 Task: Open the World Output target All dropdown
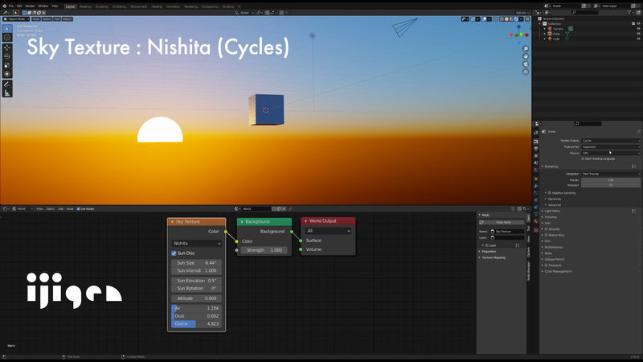(x=328, y=231)
